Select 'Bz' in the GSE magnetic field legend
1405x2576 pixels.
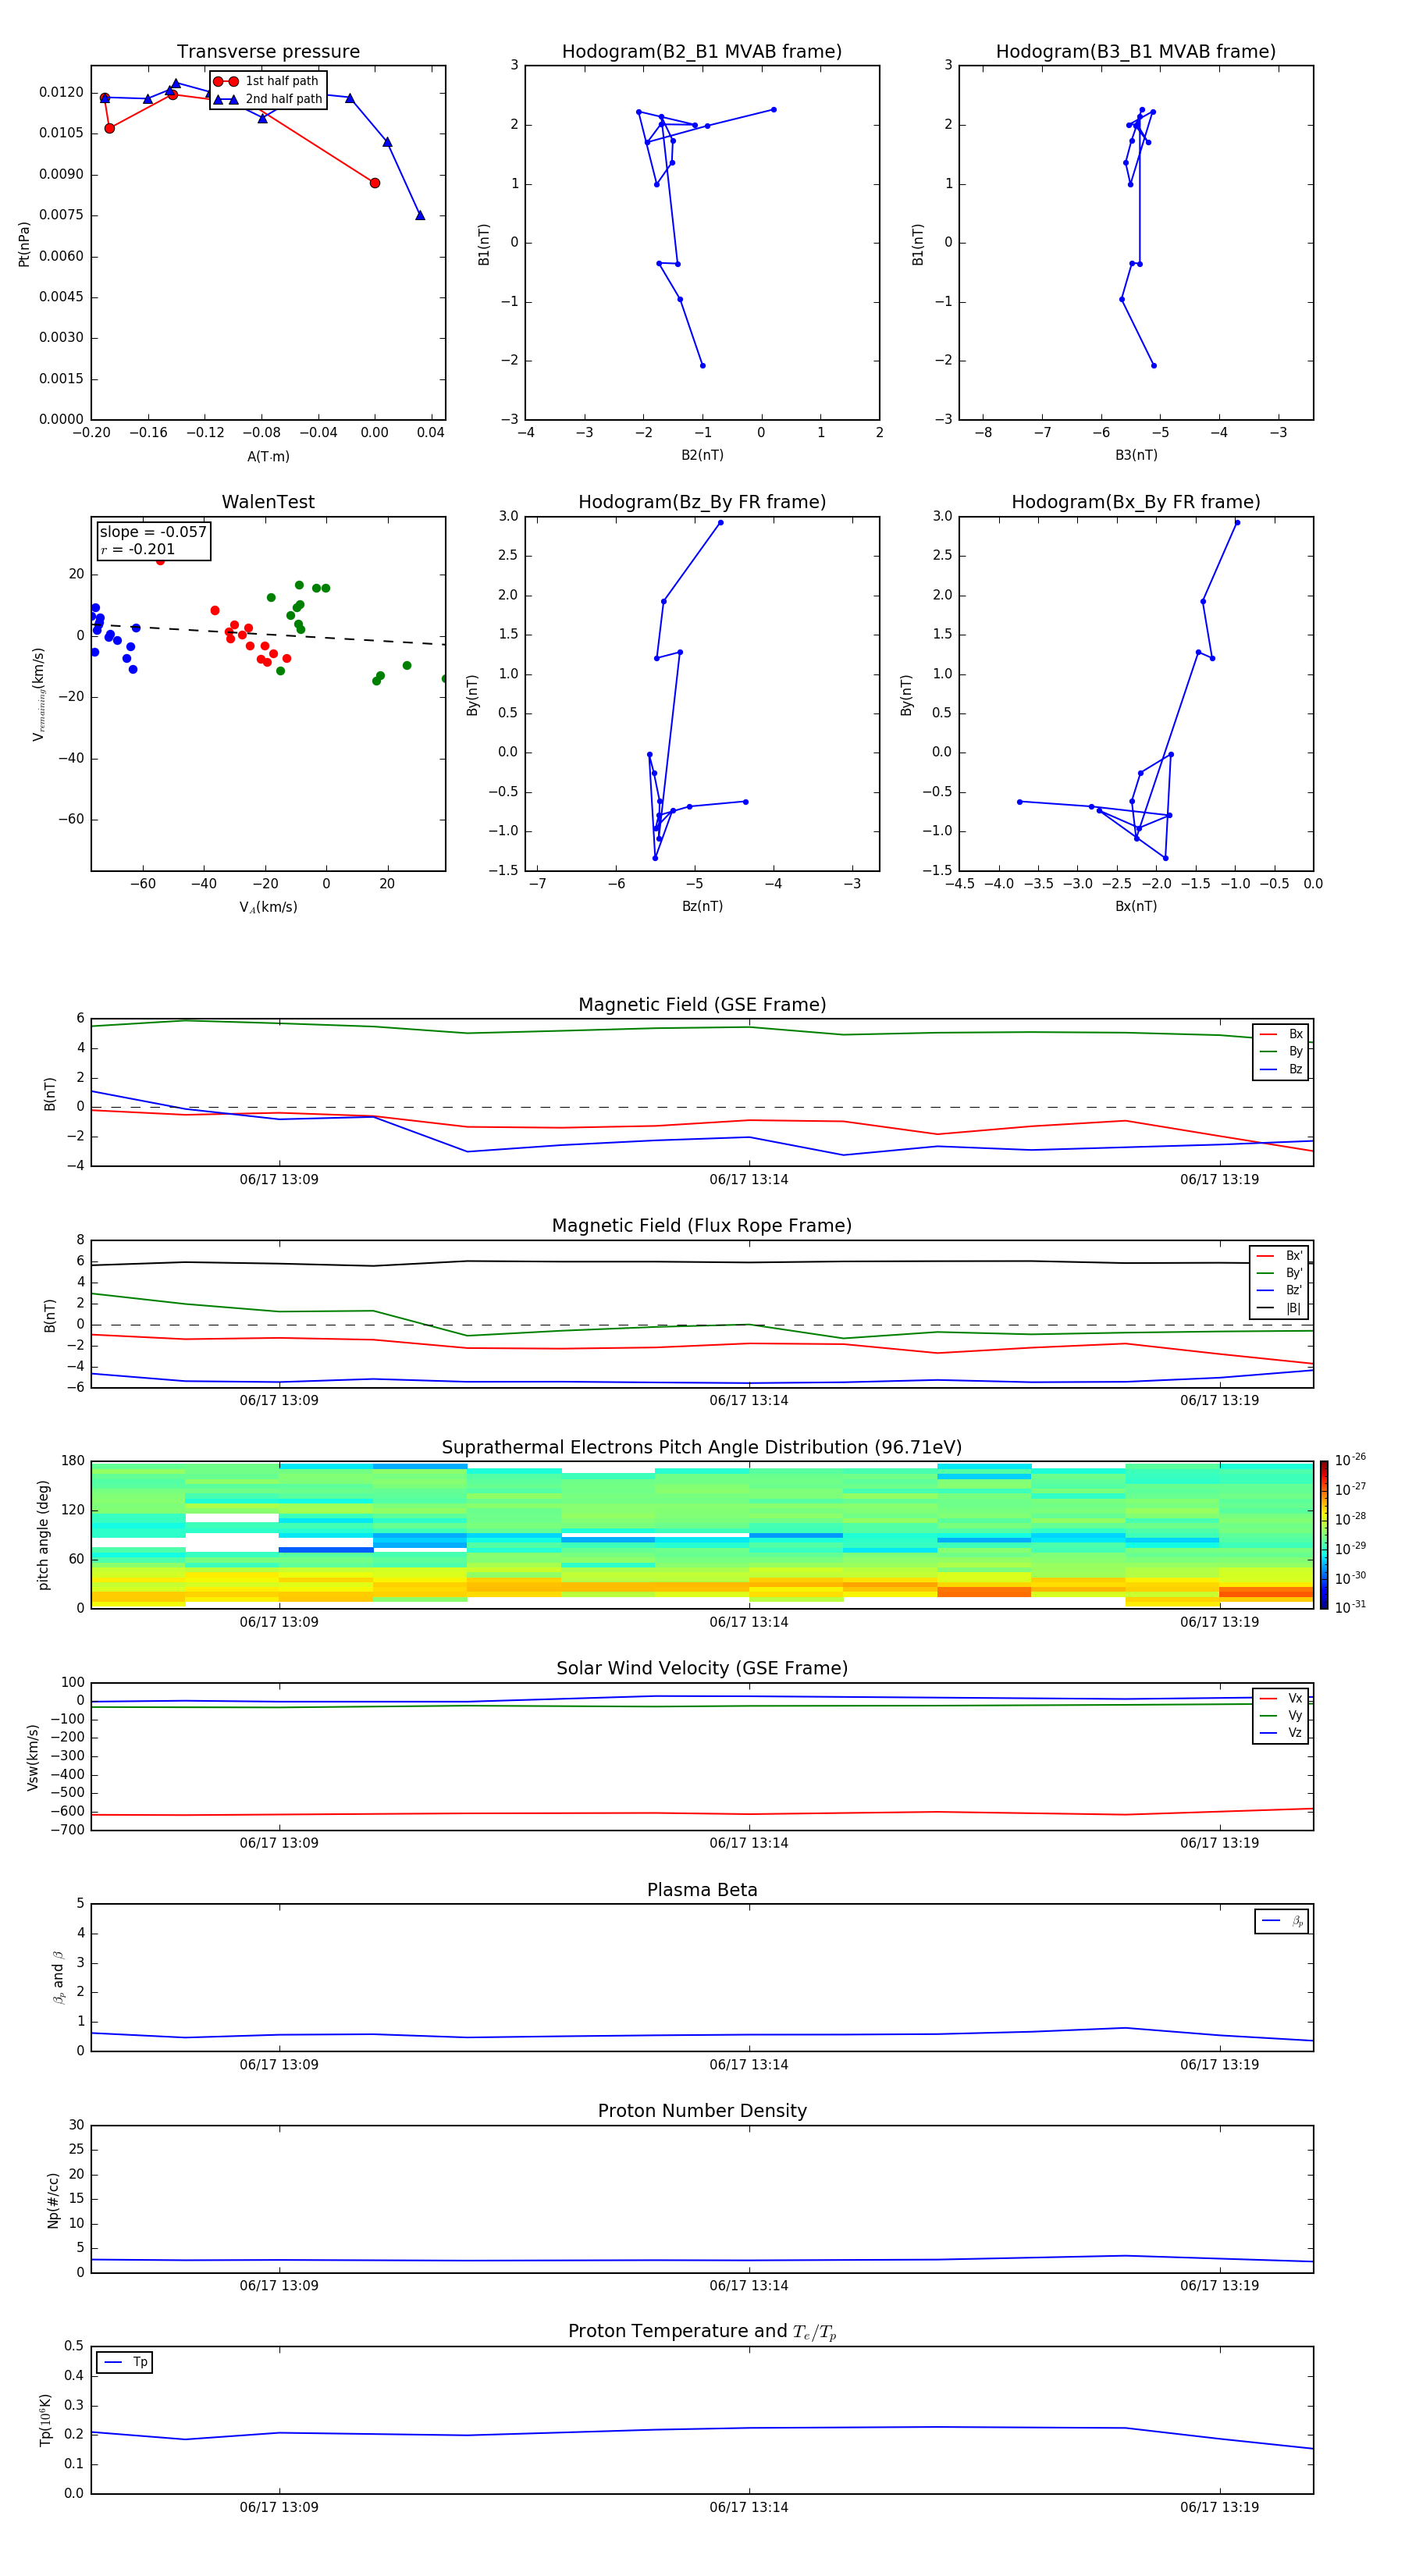click(x=1282, y=1069)
